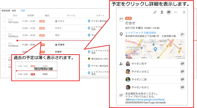197x108 pixels.
Task: Click the 日付 column header
Action: 15,15
